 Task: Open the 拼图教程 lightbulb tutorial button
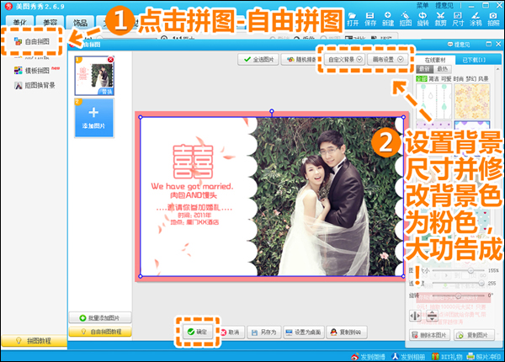pos(34,341)
